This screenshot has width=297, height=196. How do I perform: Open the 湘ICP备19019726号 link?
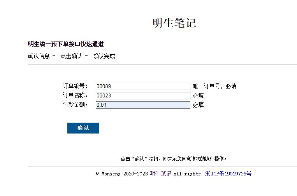click(x=227, y=173)
